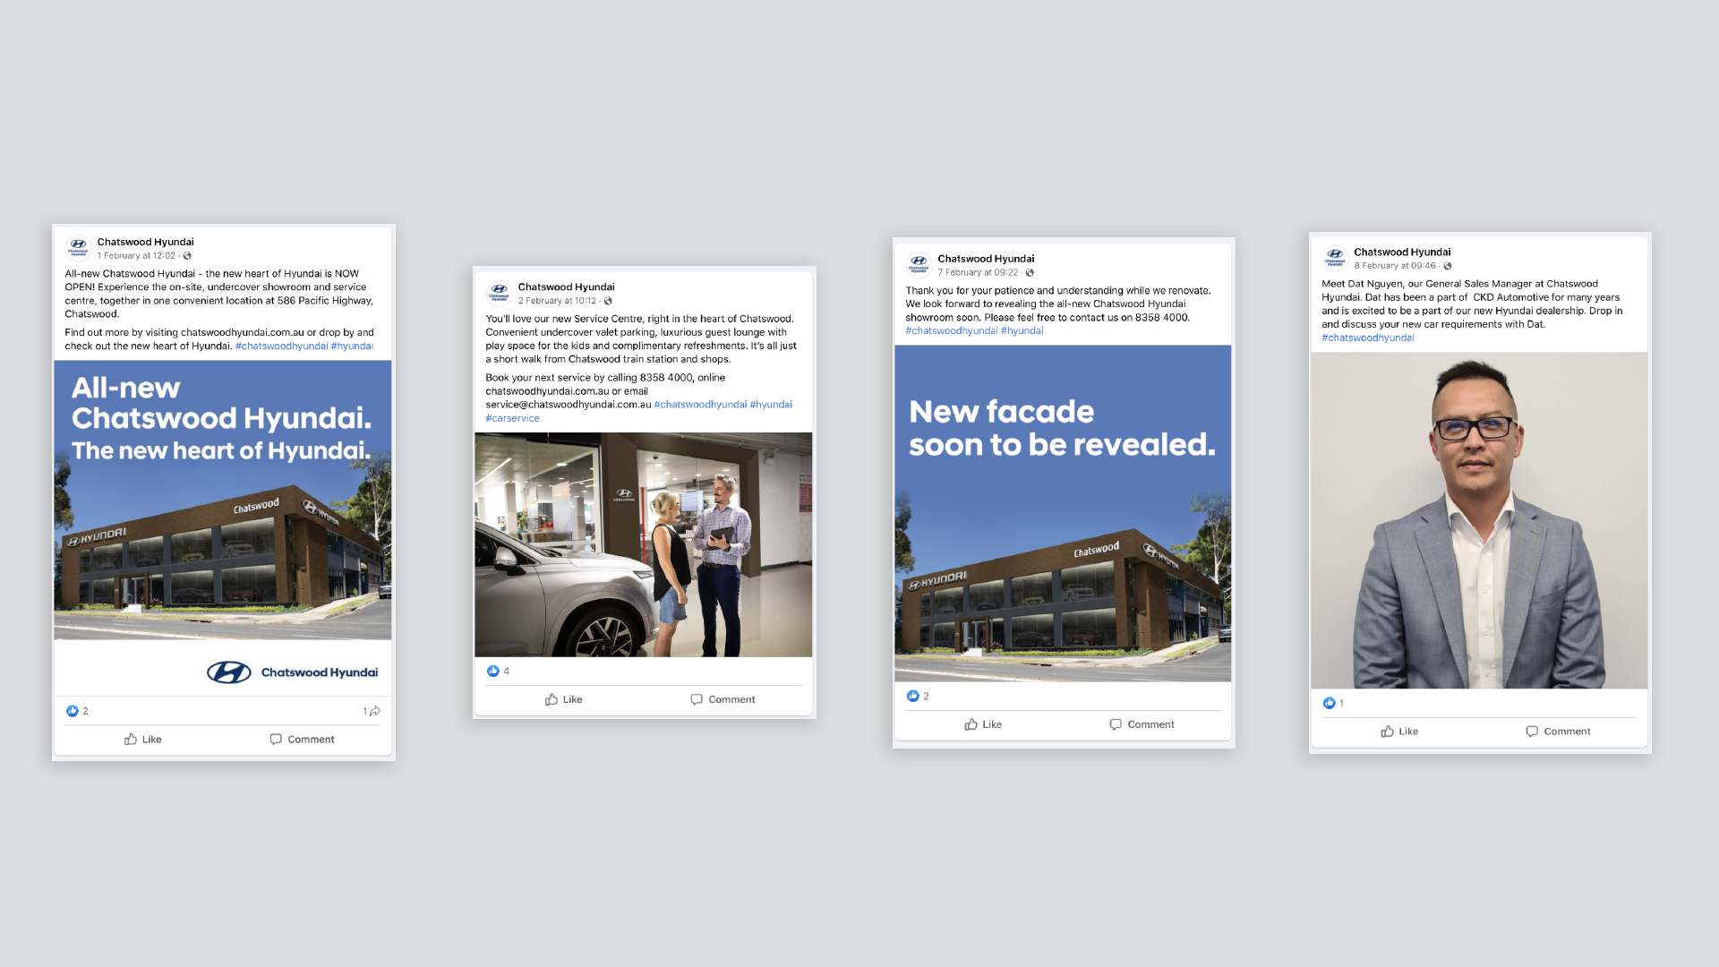The height and width of the screenshot is (967, 1719).
Task: Click #chatswoodhyundai hashtag in Dat Nguyen post
Action: coord(1367,338)
